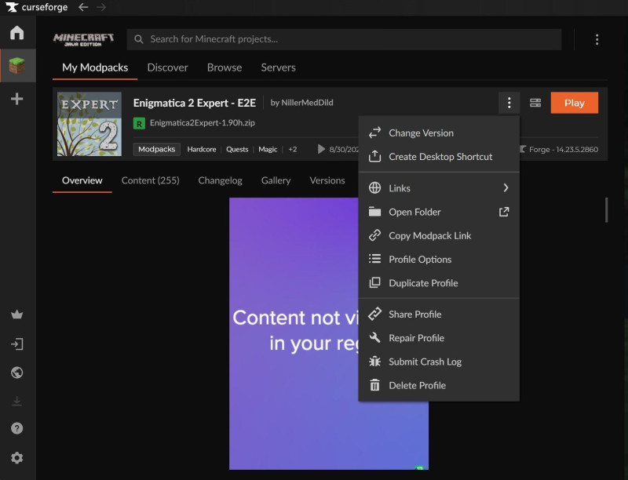The width and height of the screenshot is (628, 480).
Task: Select the Minecraft grass block game icon
Action: point(16,65)
